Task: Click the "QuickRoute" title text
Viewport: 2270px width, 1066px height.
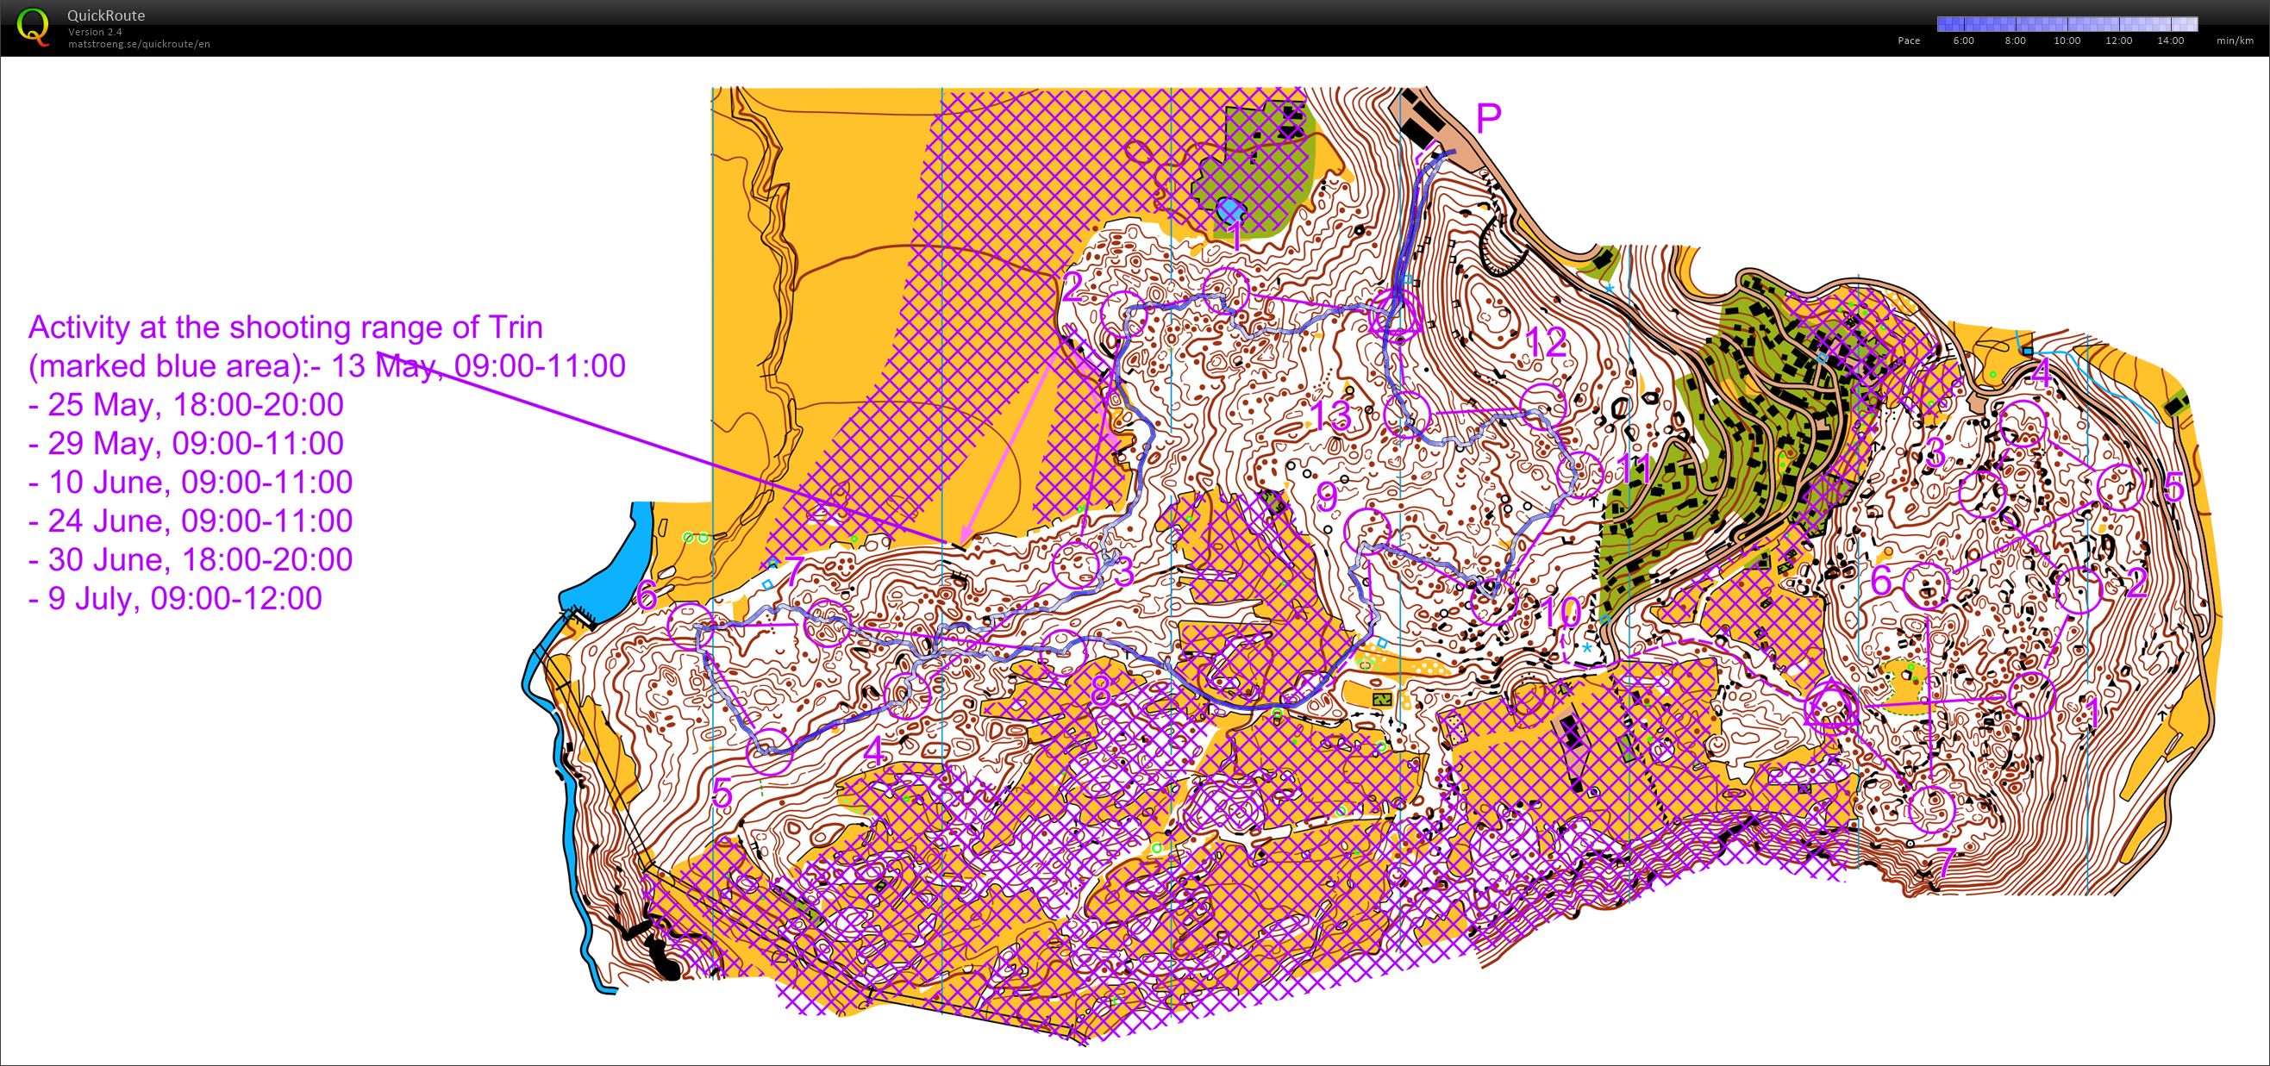Action: [x=106, y=15]
